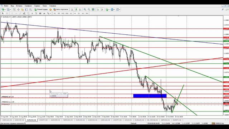The height and width of the screenshot is (129, 229).
Task: Click the Tile Windows icon
Action: pyautogui.click(x=93, y=10)
